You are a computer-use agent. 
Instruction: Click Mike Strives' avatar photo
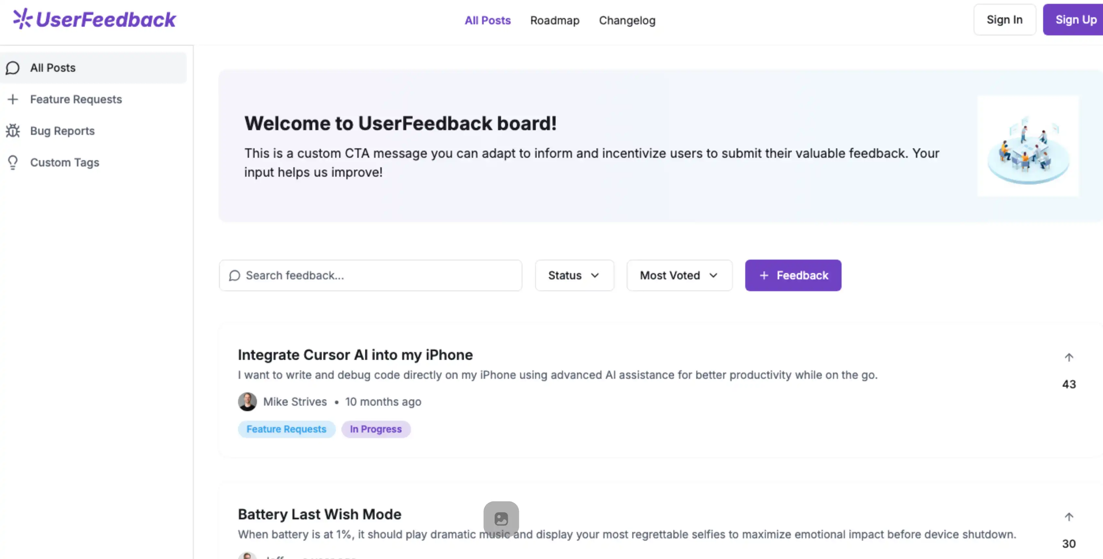click(248, 402)
